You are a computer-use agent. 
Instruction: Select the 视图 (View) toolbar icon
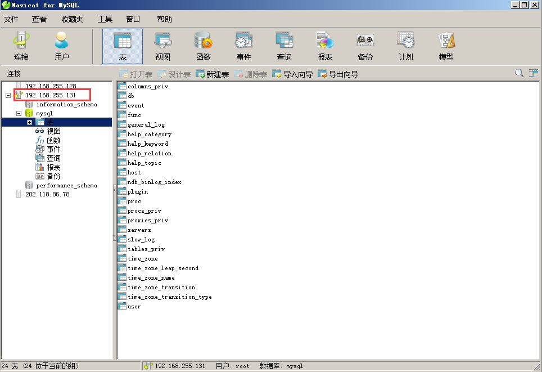tap(163, 46)
